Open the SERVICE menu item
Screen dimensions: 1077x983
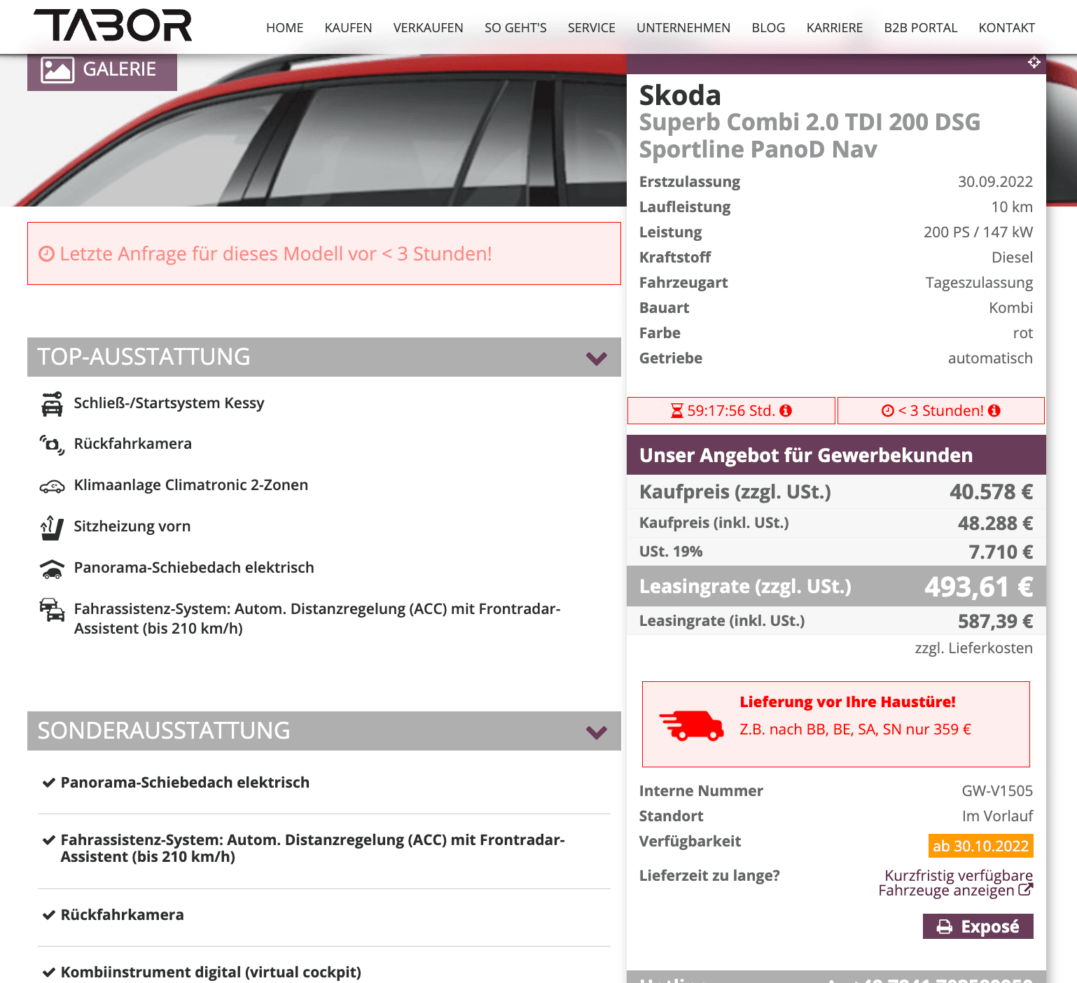[x=591, y=28]
